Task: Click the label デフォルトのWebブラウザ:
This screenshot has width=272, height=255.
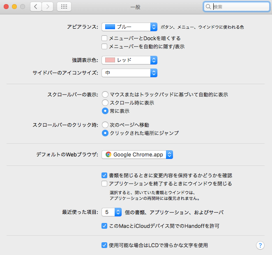Action: (67, 154)
